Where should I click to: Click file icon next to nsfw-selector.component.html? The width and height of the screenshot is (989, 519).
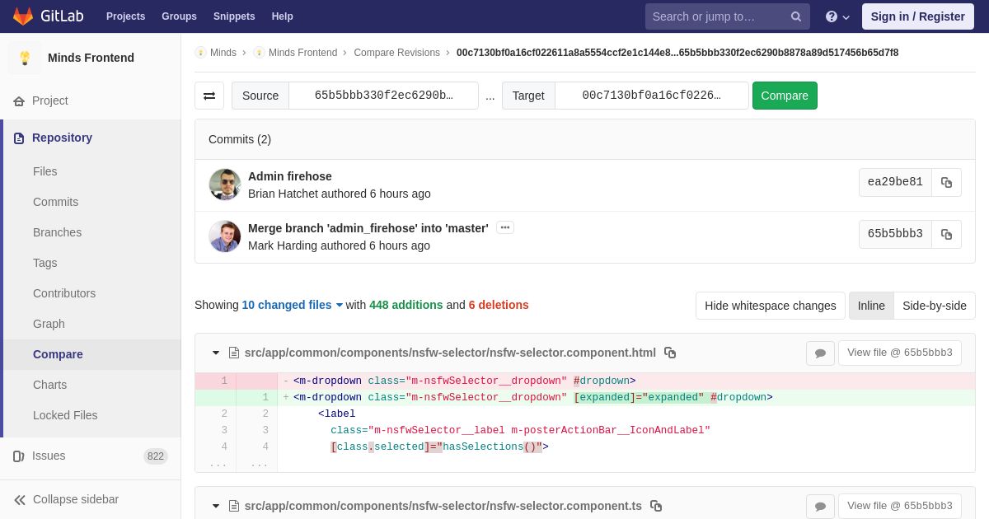tap(234, 353)
